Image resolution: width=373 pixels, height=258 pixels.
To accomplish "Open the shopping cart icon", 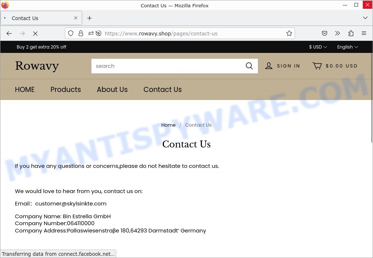I will click(317, 66).
